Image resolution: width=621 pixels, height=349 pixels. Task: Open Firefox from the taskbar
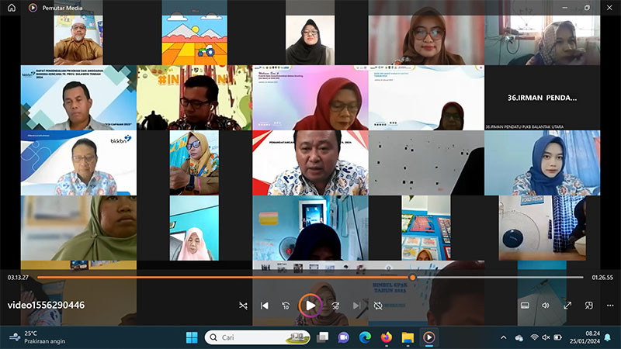click(386, 337)
